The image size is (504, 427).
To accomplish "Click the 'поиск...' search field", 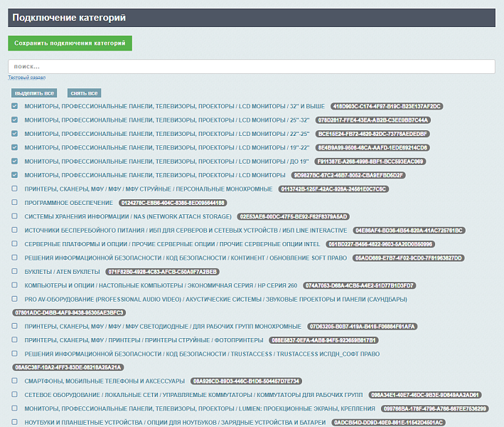I will [252, 66].
